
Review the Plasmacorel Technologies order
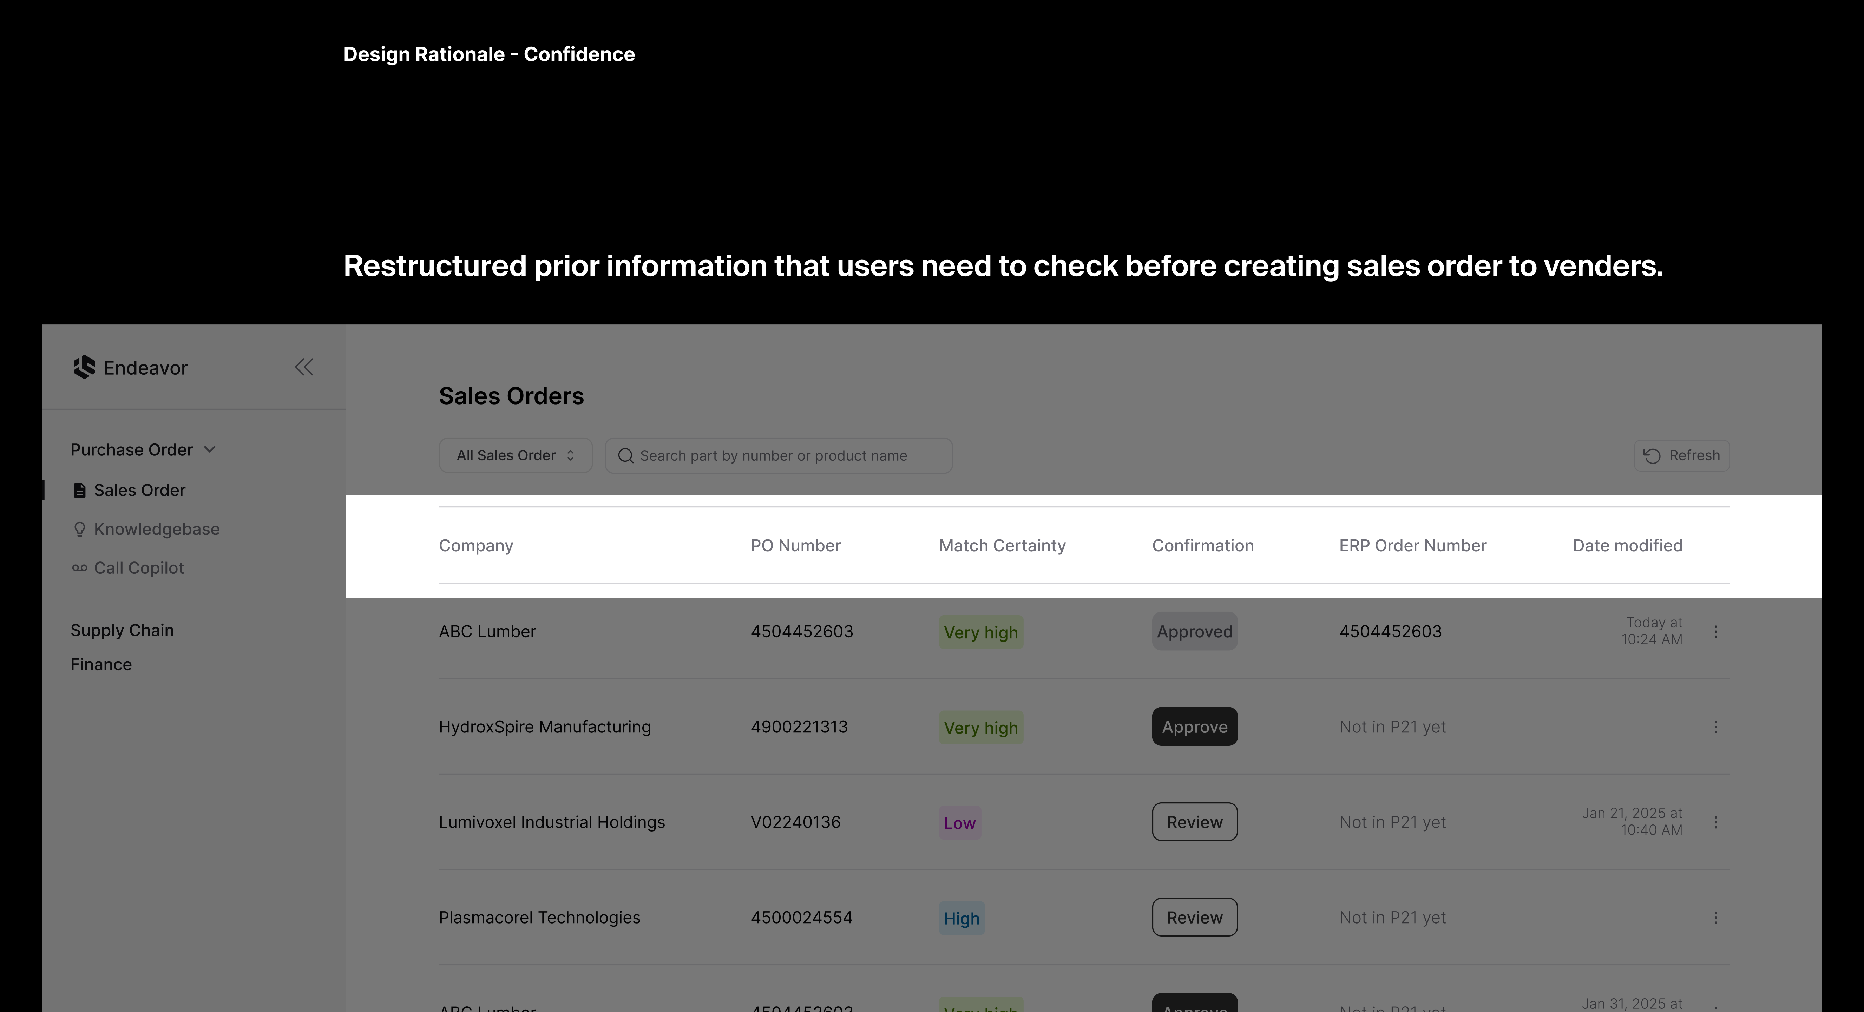(x=1195, y=918)
